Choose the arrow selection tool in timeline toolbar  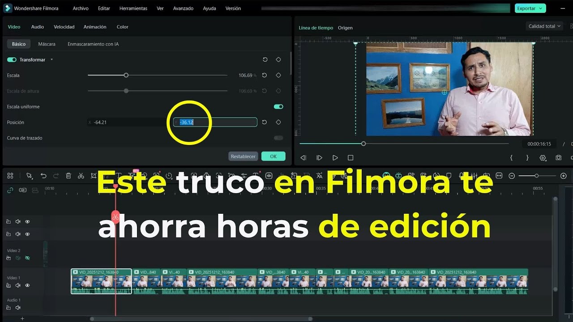point(29,176)
